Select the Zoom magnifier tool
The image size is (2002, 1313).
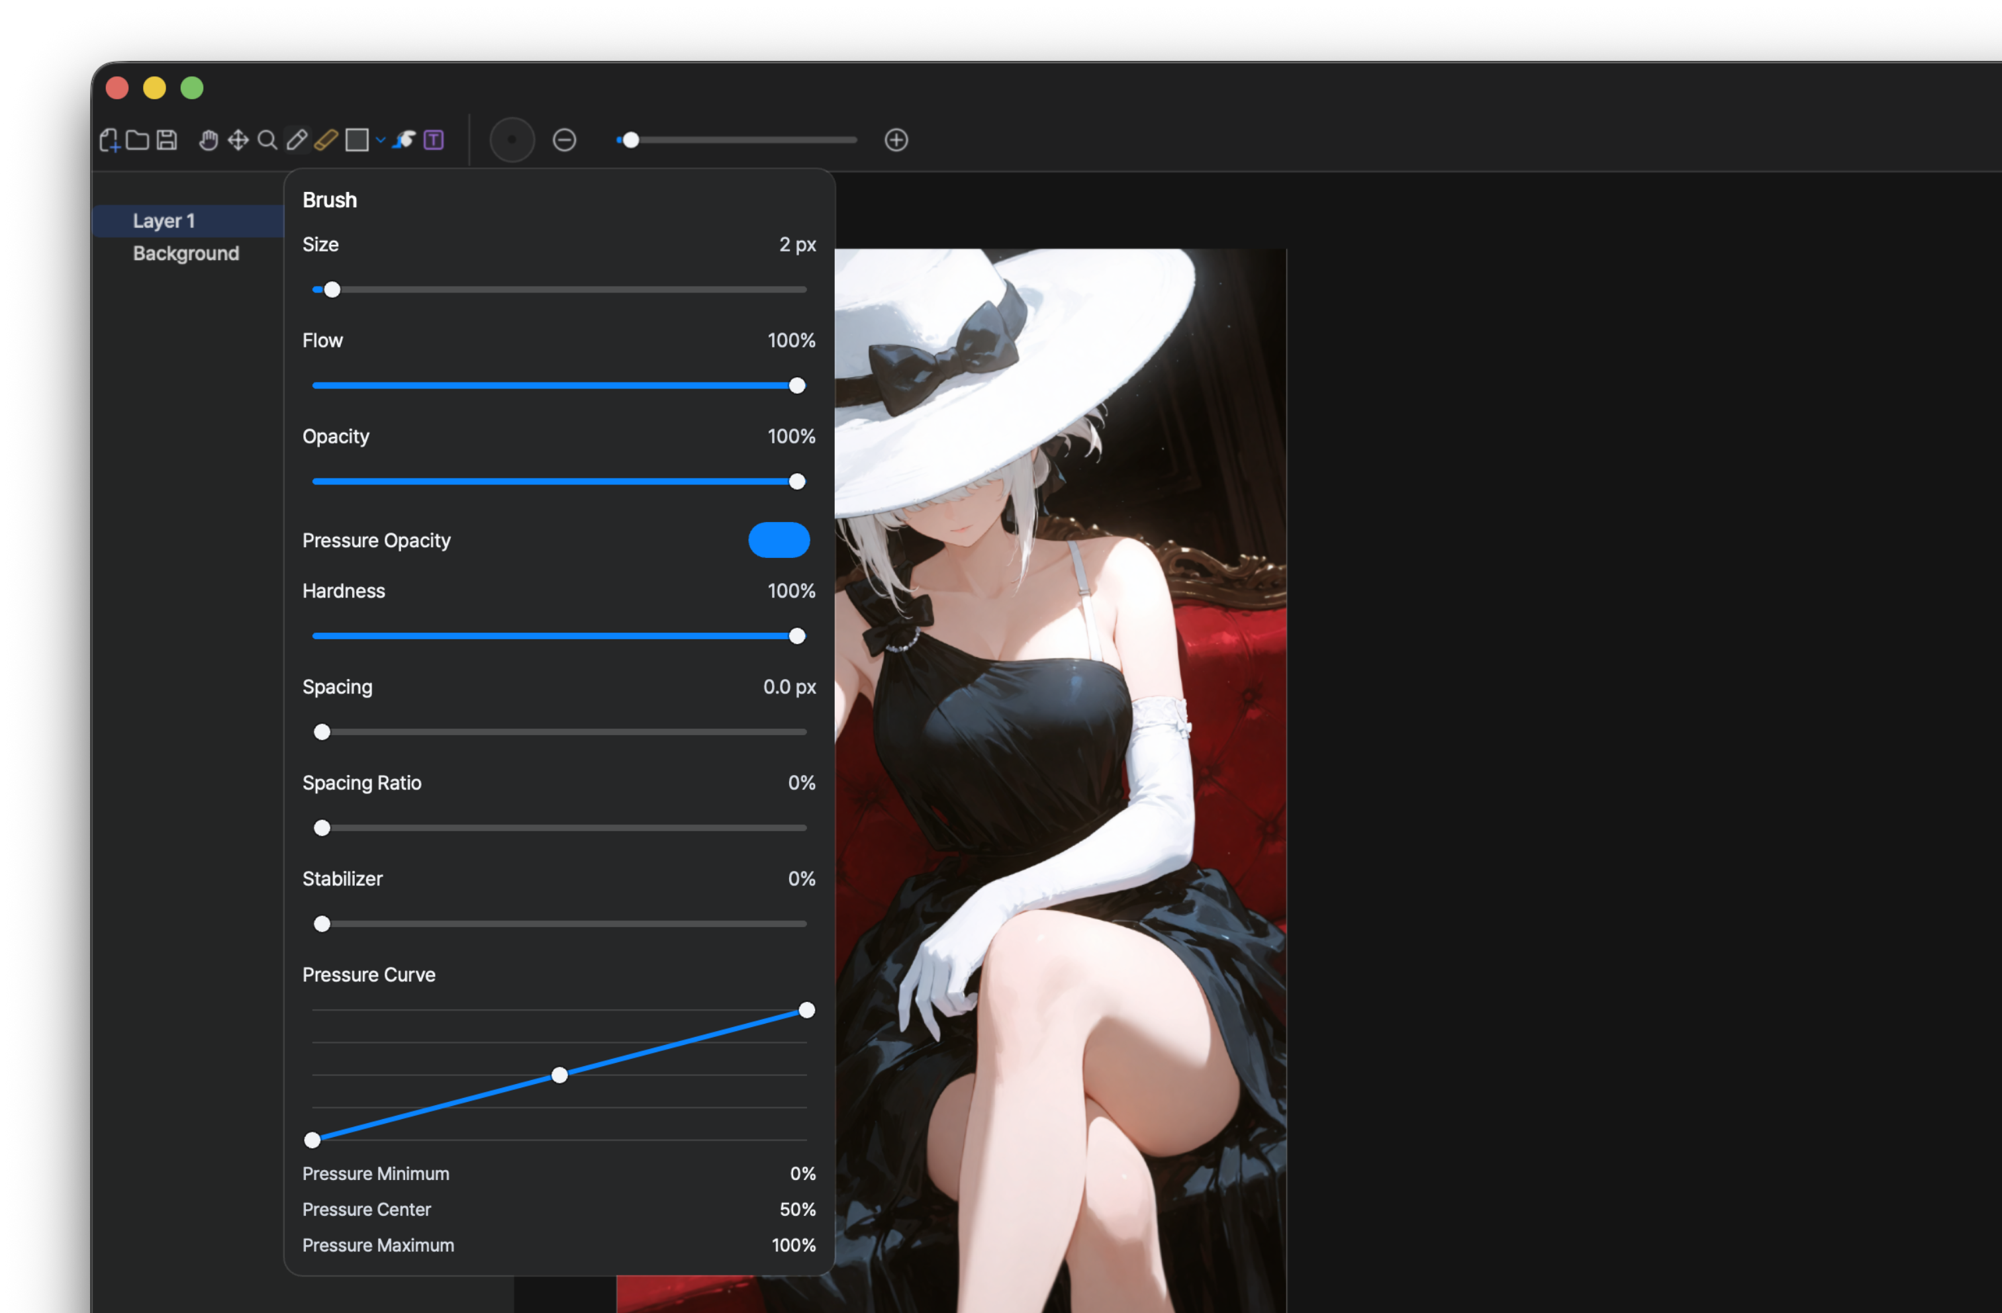click(x=267, y=140)
